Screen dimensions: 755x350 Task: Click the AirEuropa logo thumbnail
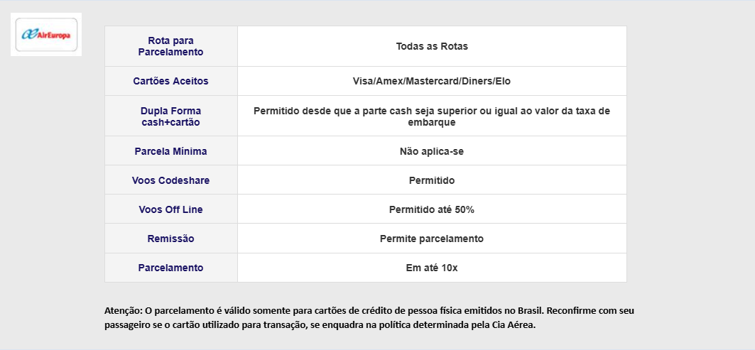(46, 35)
